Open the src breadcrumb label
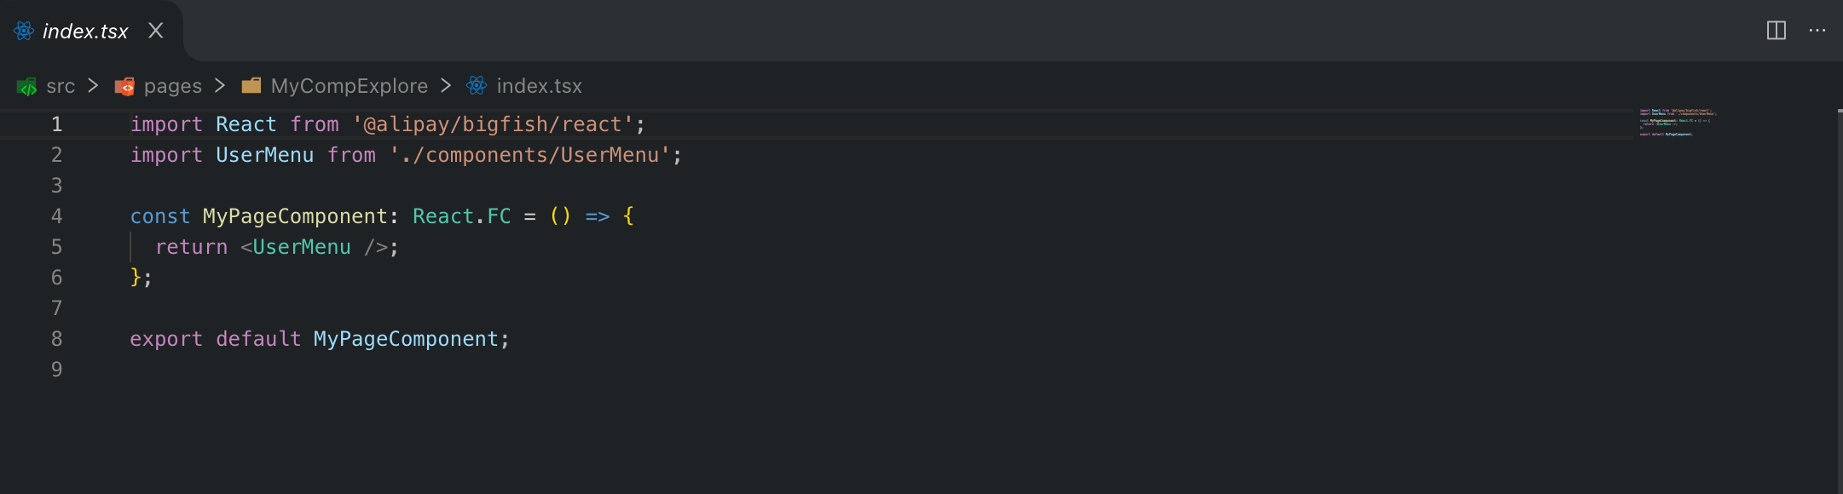Viewport: 1843px width, 494px height. click(61, 86)
